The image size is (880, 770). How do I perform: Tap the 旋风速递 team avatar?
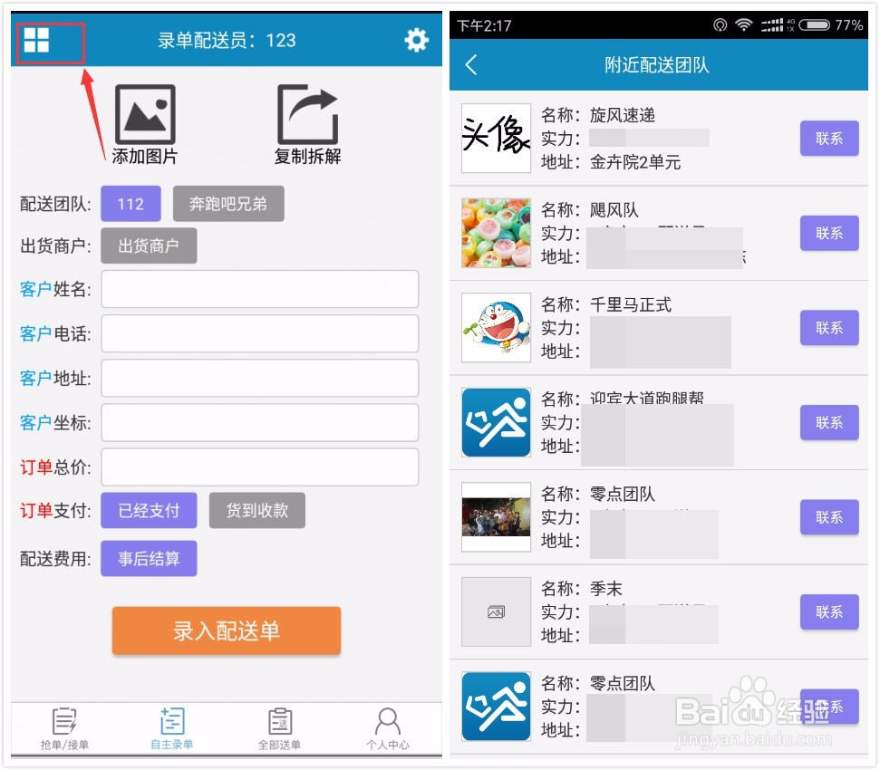(x=495, y=138)
